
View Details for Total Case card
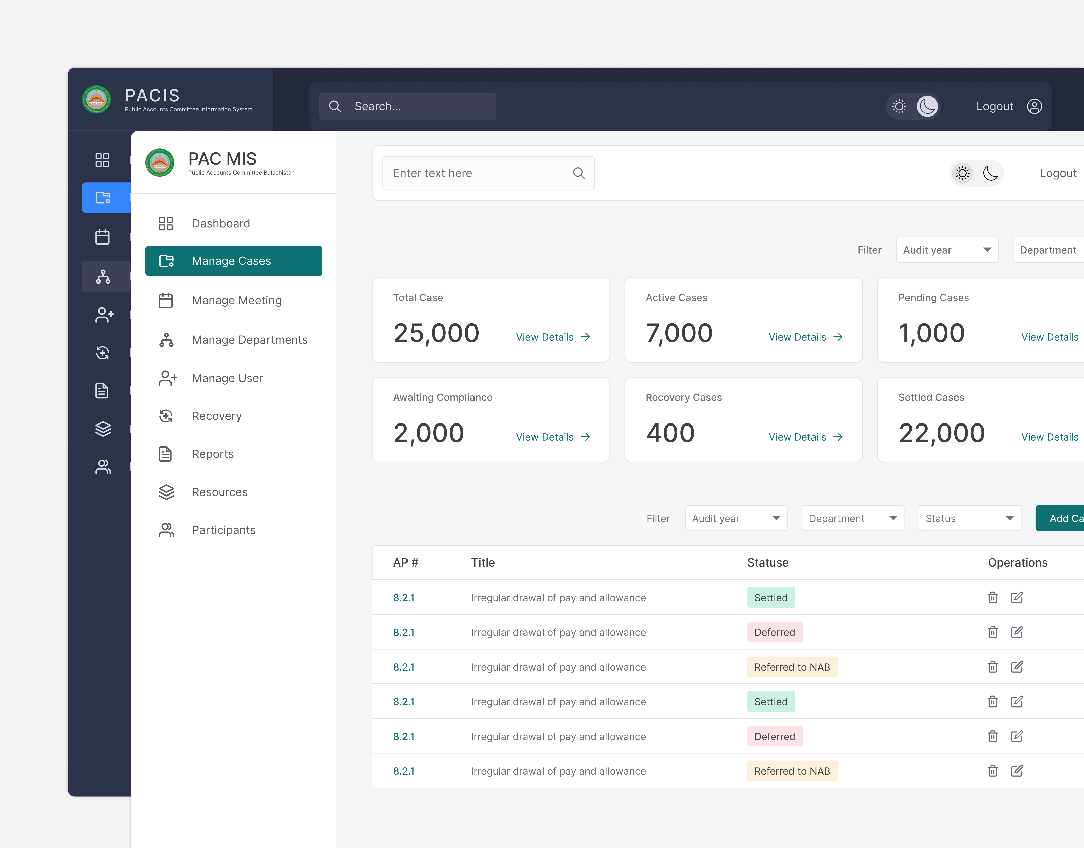[x=553, y=337]
